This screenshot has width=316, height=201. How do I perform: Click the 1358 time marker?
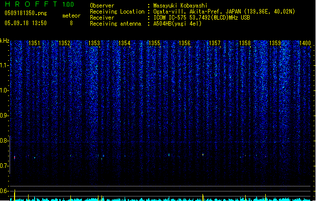tap(245, 43)
